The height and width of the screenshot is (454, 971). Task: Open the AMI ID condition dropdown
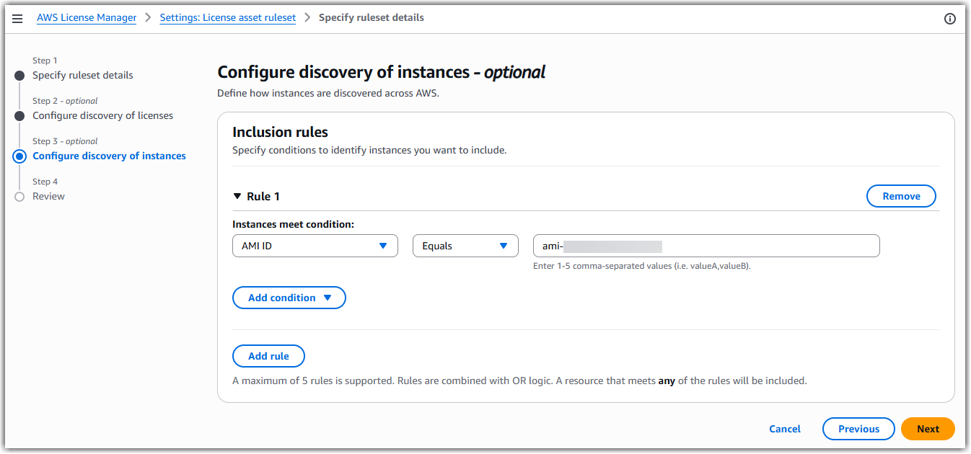click(x=314, y=245)
